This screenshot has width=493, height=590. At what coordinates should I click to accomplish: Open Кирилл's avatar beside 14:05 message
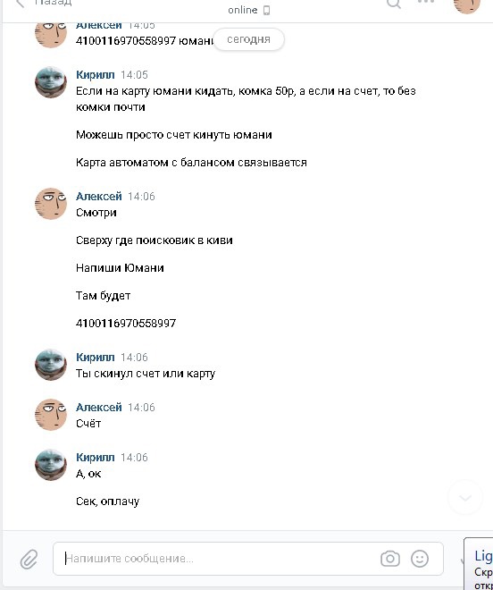click(x=51, y=82)
